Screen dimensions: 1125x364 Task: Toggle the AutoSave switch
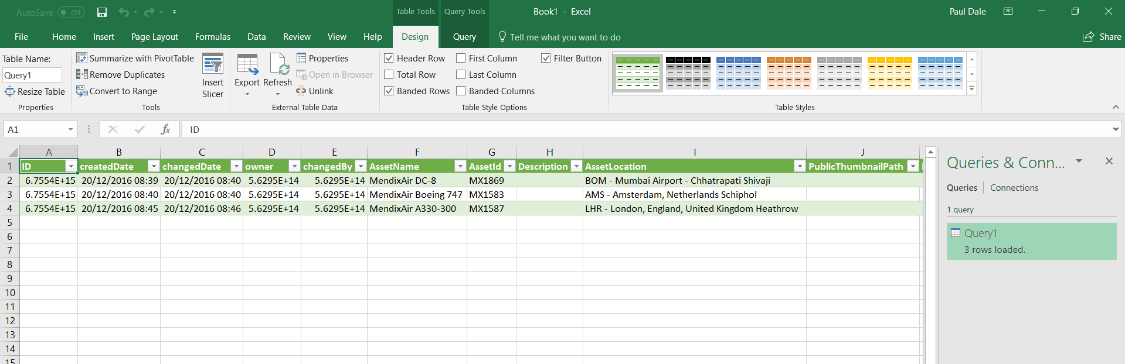(71, 12)
